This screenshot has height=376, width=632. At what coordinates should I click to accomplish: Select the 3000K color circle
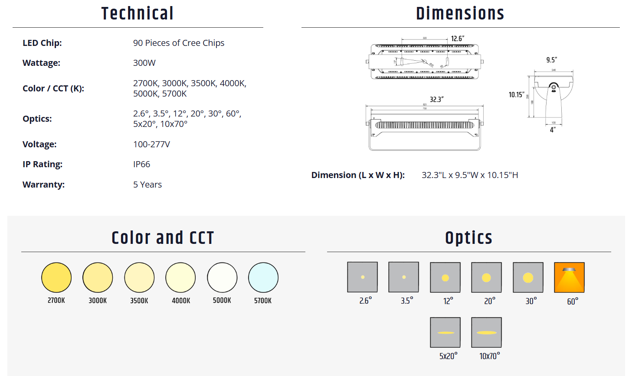(x=98, y=277)
